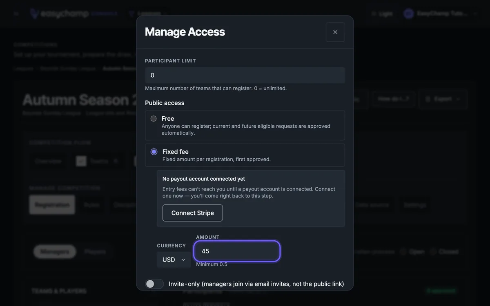
Task: Click the Amount field showing 45
Action: [x=237, y=251]
